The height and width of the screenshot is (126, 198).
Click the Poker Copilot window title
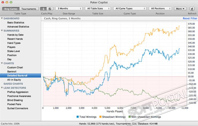[x=99, y=2]
